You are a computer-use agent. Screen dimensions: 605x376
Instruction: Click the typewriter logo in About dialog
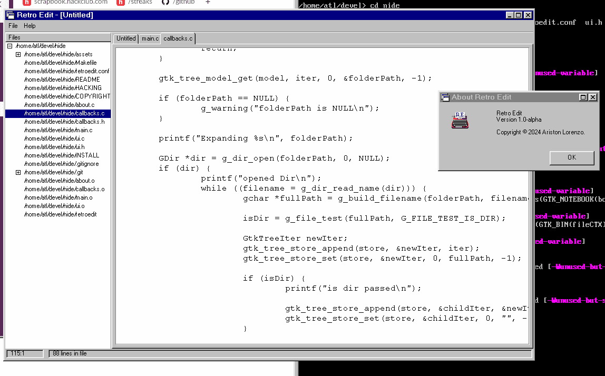[460, 120]
